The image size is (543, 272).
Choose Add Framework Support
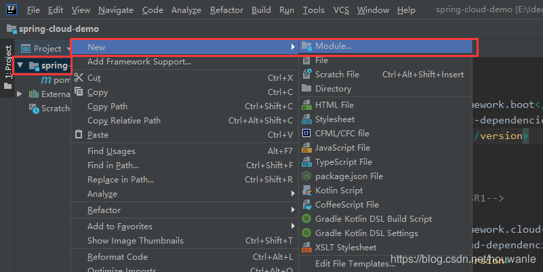(185, 62)
